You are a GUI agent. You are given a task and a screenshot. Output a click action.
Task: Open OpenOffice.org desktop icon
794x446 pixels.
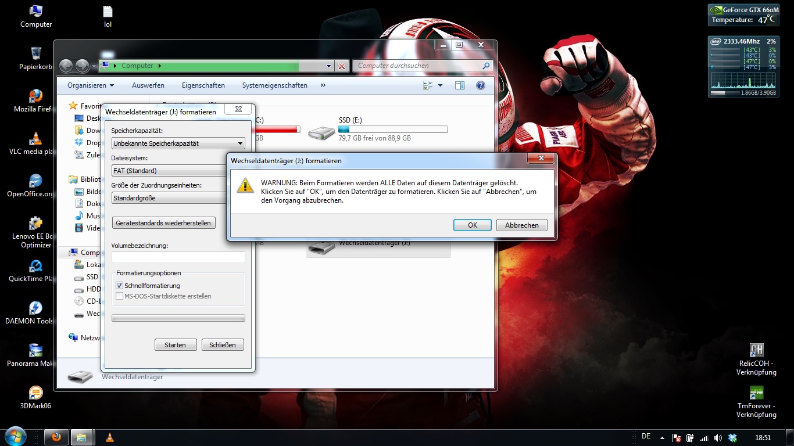(x=36, y=186)
